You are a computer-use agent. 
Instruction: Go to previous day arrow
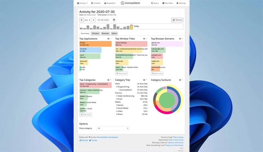coord(81,20)
